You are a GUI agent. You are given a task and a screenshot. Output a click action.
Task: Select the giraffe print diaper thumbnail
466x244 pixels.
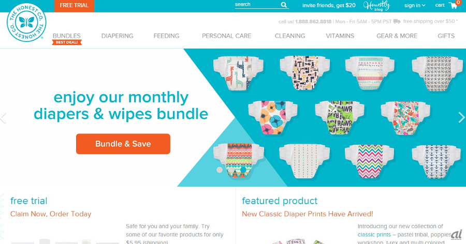(x=238, y=73)
